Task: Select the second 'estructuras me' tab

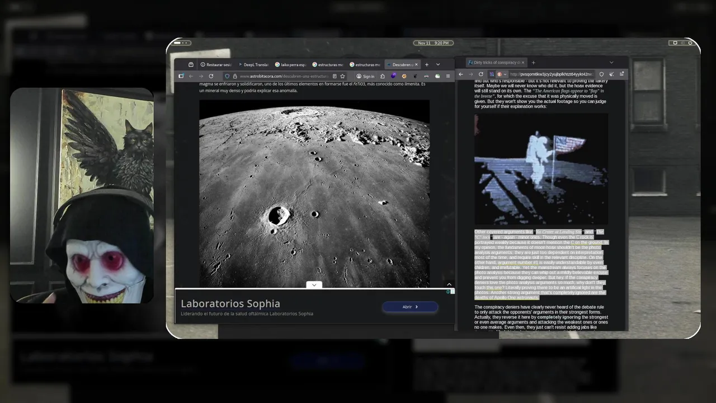Action: coord(365,64)
